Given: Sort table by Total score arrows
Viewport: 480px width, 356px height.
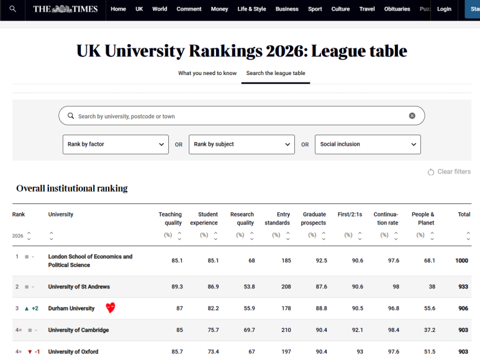Looking at the screenshot, I should (x=468, y=236).
